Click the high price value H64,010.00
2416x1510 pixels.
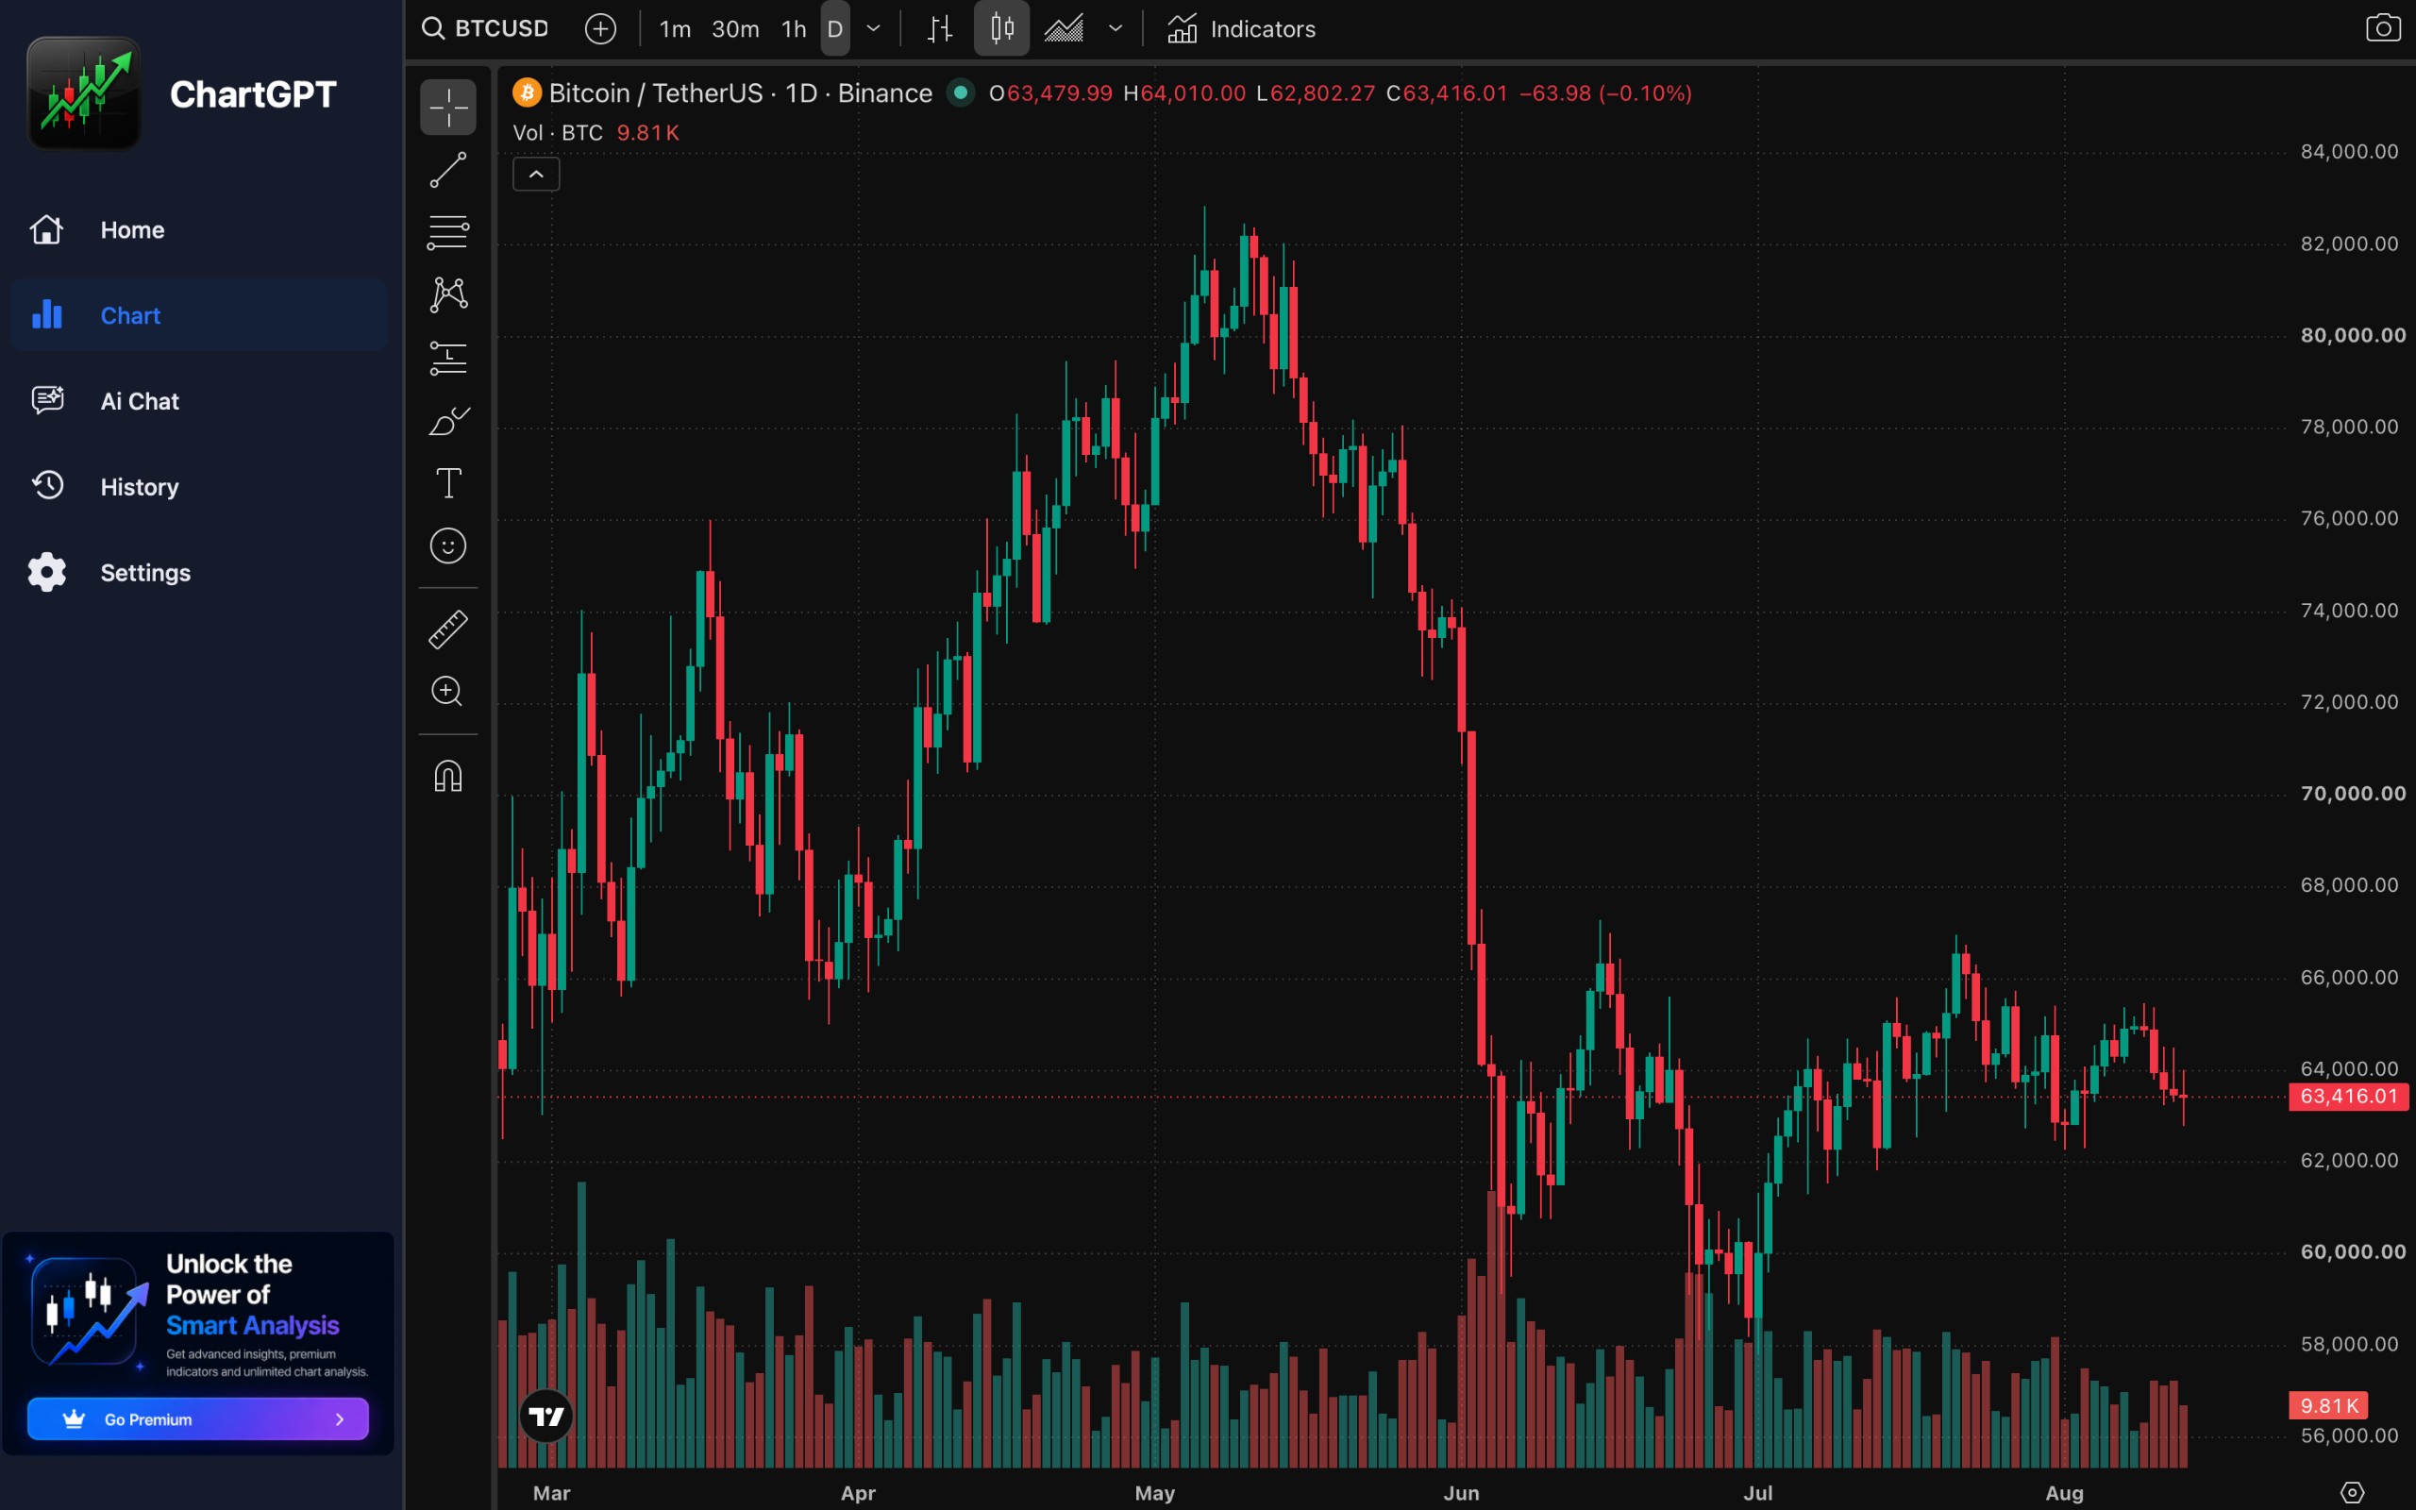click(x=1185, y=92)
